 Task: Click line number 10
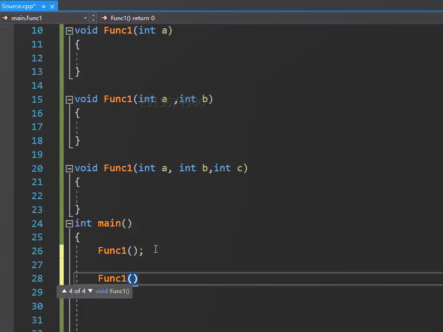(37, 31)
